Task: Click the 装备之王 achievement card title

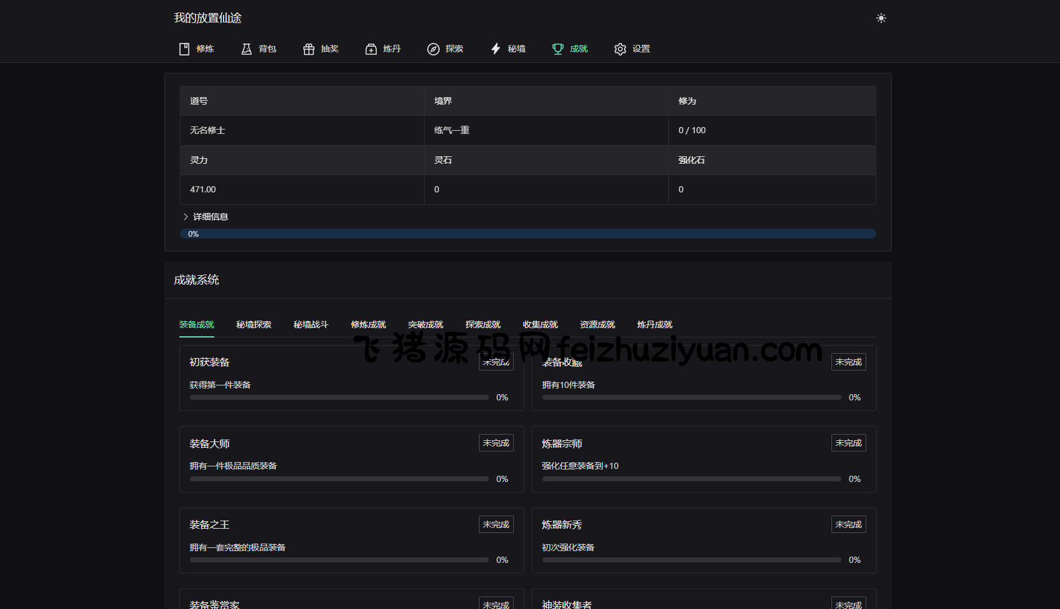Action: tap(209, 525)
